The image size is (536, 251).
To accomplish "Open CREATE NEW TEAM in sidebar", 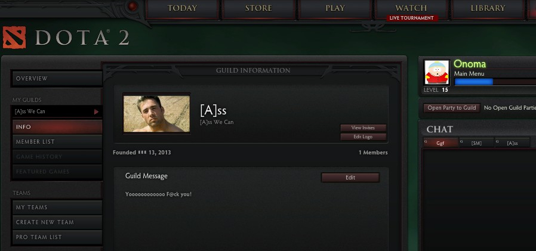I will (x=57, y=222).
